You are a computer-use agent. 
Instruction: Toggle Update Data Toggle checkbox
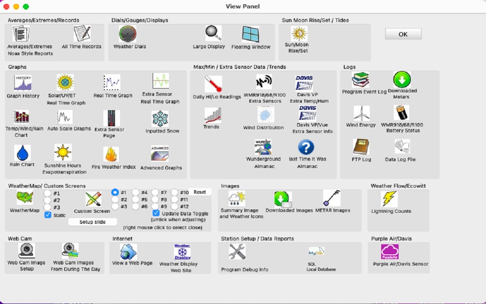pos(156,213)
